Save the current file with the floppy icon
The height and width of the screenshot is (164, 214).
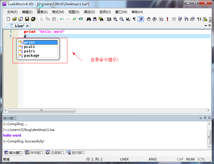tap(27, 19)
